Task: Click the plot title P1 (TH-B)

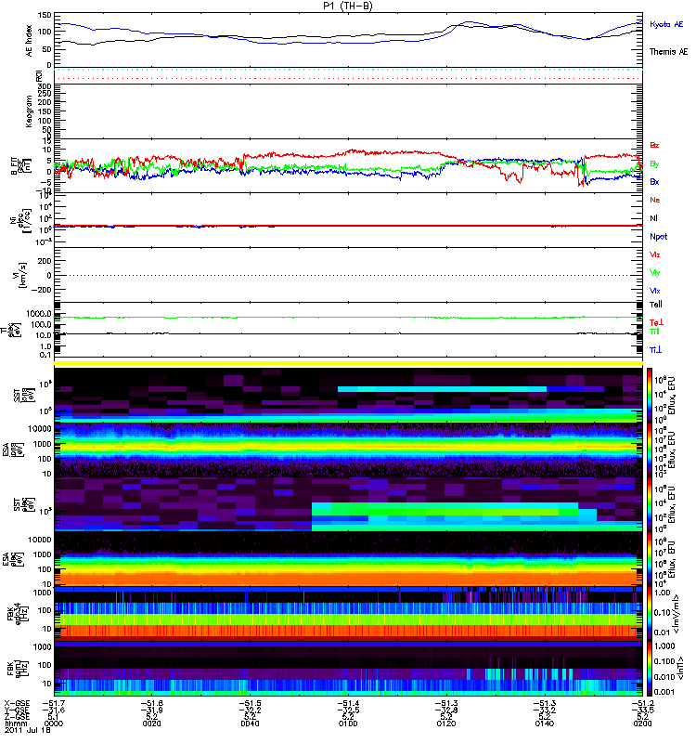Action: [x=347, y=6]
